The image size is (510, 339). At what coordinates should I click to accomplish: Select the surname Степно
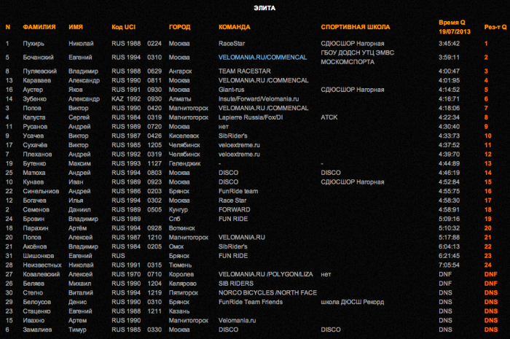33,293
